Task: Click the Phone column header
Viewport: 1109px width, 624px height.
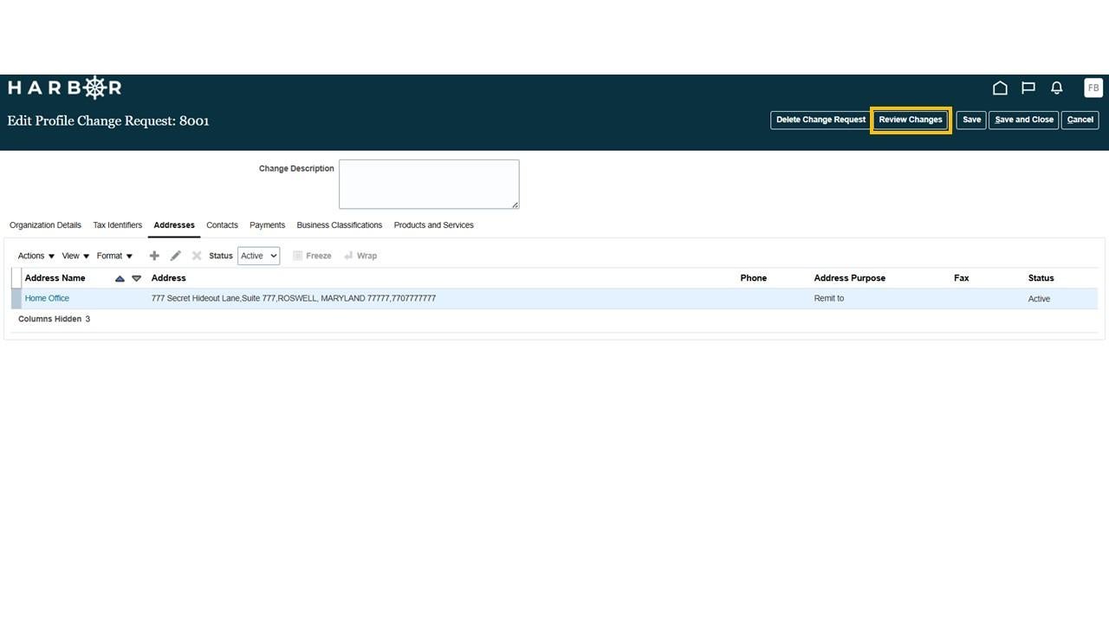Action: 753,278
